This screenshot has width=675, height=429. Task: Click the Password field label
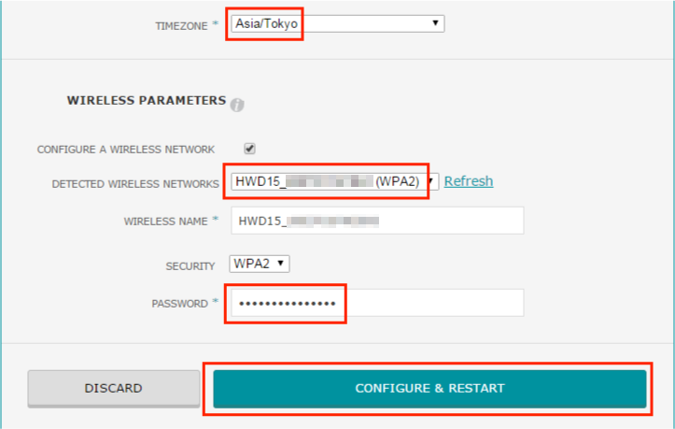179,304
